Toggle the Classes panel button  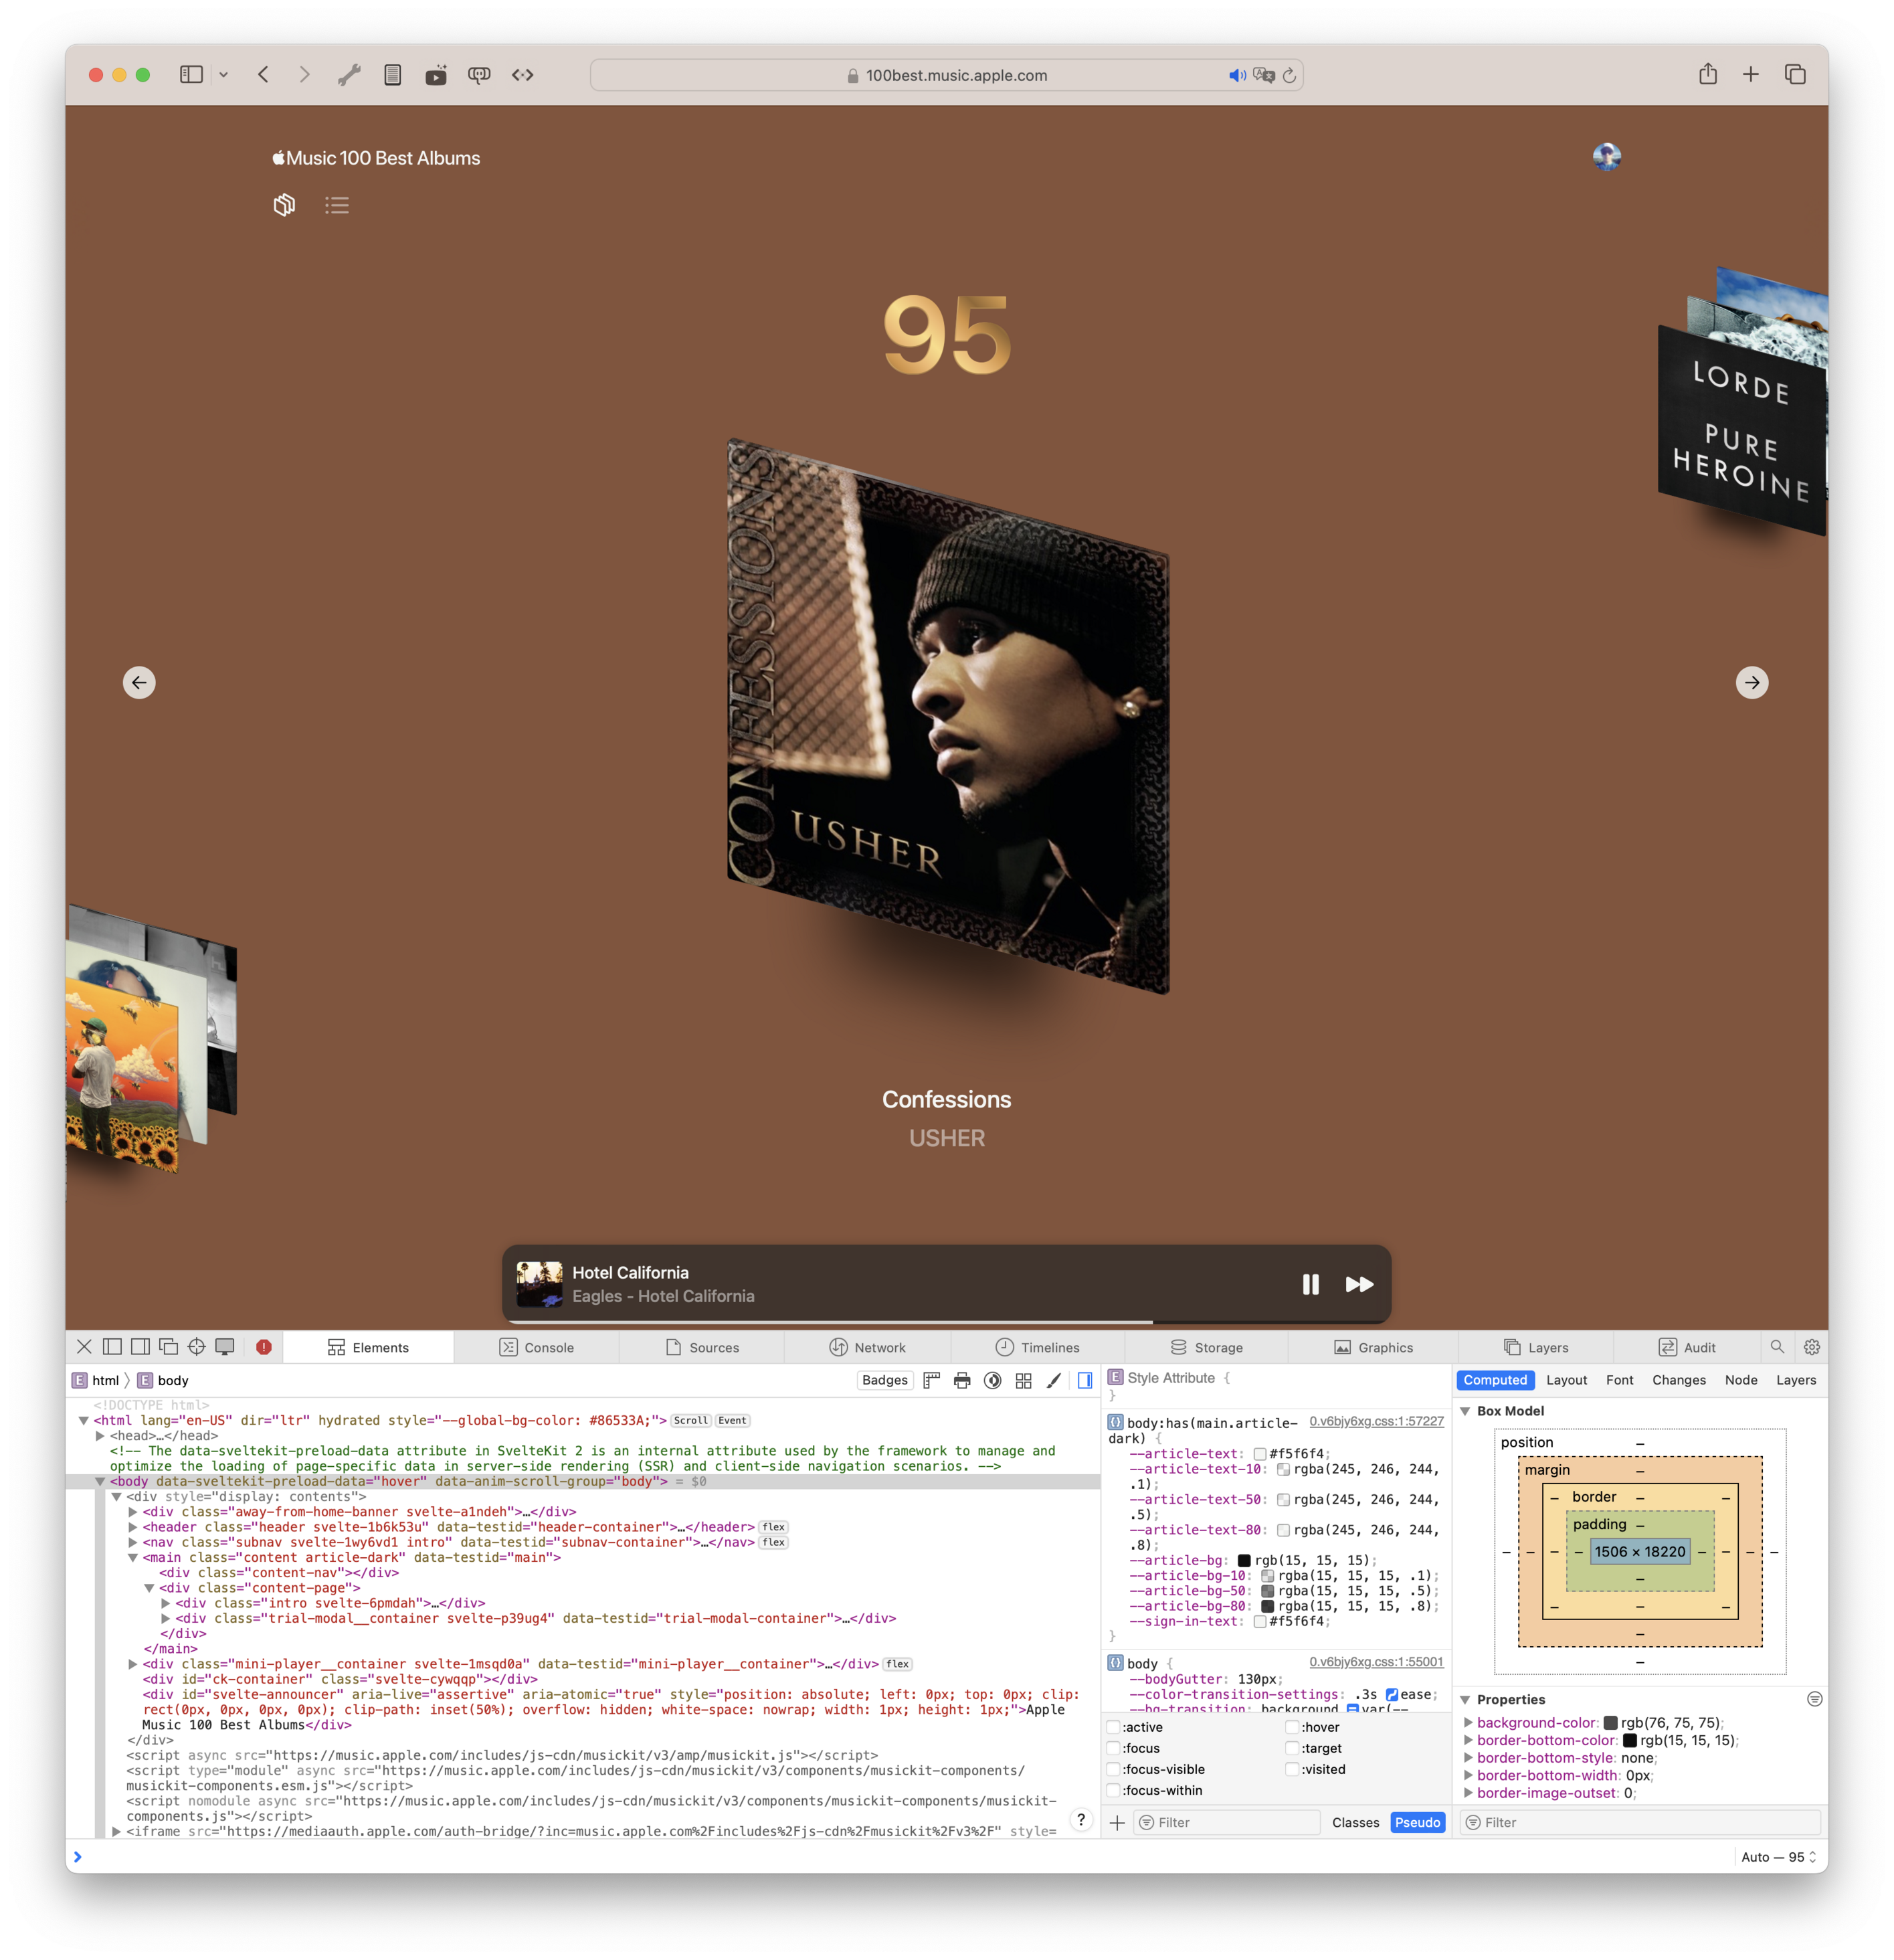pos(1355,1822)
